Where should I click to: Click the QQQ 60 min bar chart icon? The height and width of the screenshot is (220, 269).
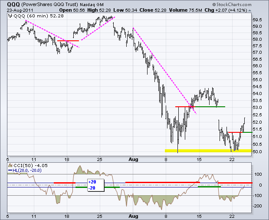pyautogui.click(x=10, y=16)
